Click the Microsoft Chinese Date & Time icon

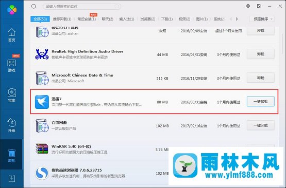coord(42,78)
